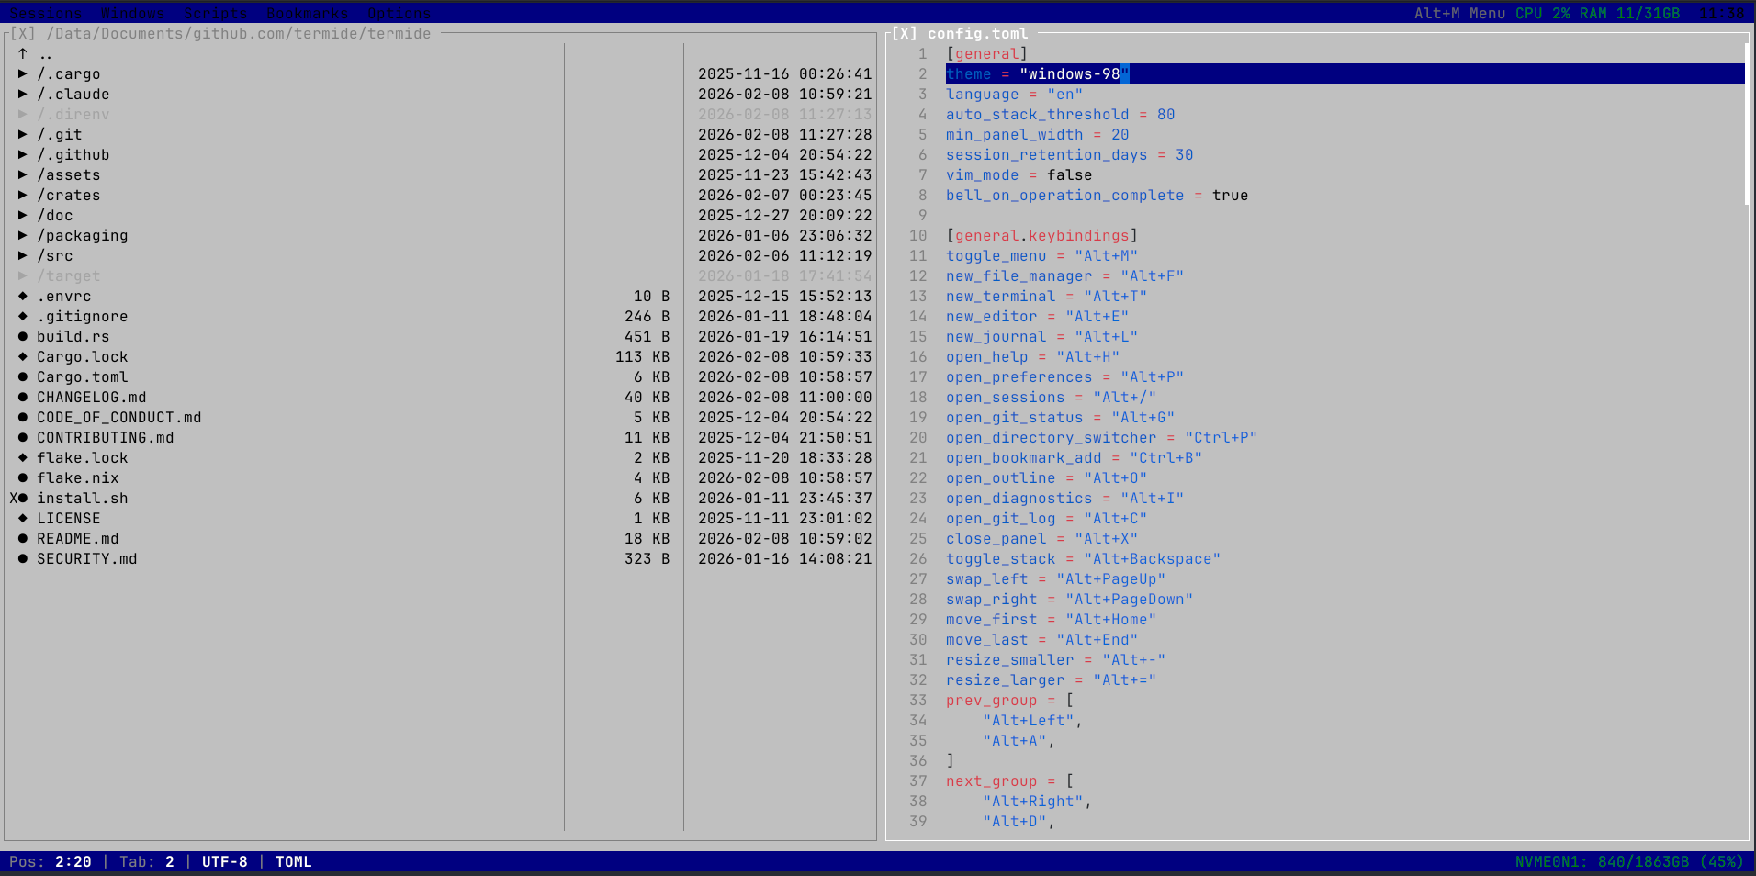The width and height of the screenshot is (1756, 876).
Task: Select the .. parent entry in file list
Action: click(x=44, y=53)
